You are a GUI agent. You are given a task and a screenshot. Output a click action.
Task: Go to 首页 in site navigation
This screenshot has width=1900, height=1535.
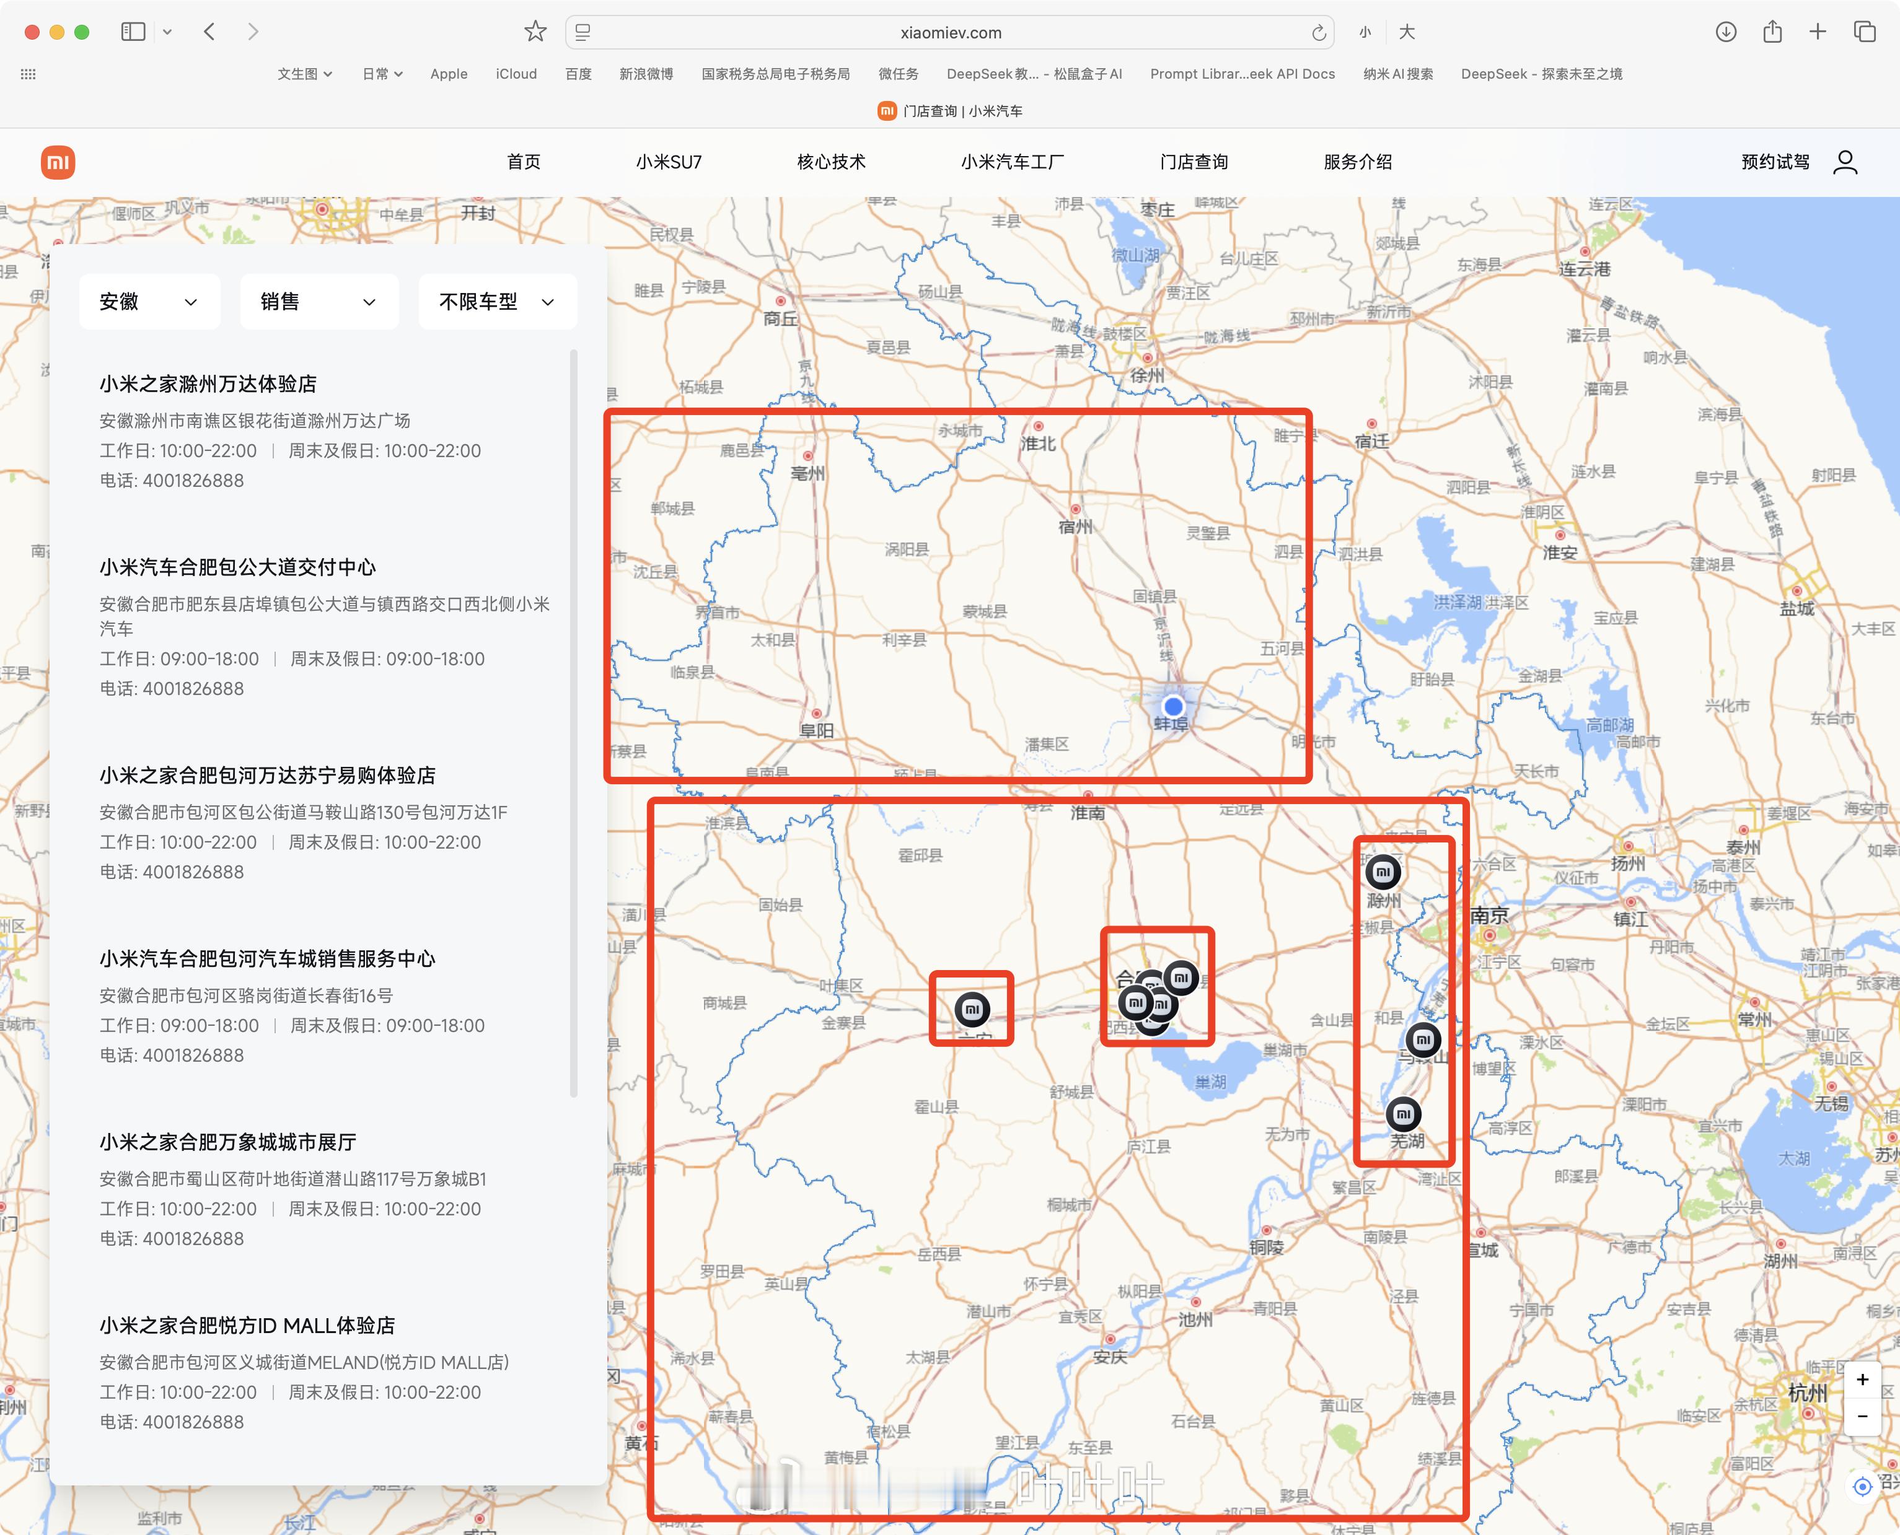pos(524,162)
